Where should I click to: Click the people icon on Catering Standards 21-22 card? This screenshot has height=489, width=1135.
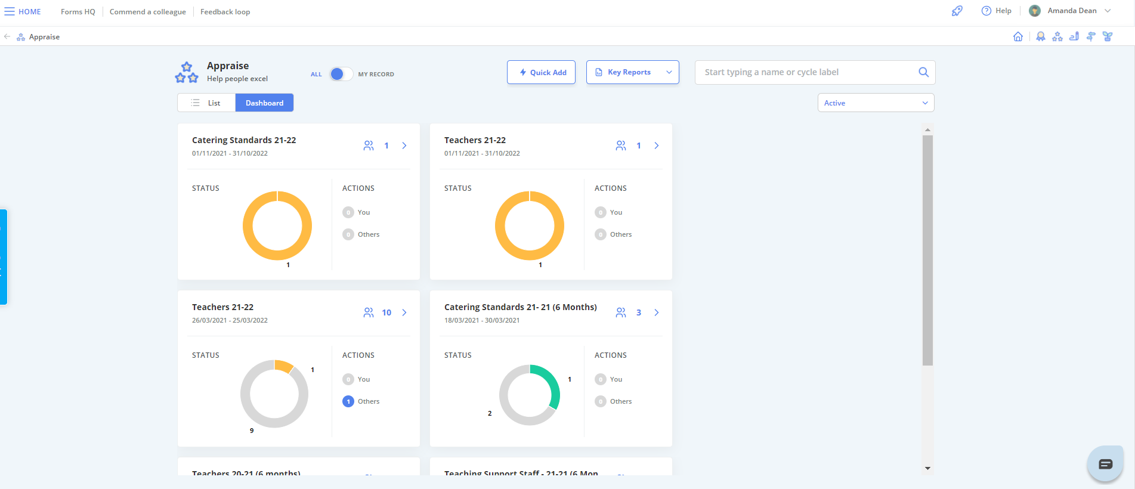pos(369,146)
